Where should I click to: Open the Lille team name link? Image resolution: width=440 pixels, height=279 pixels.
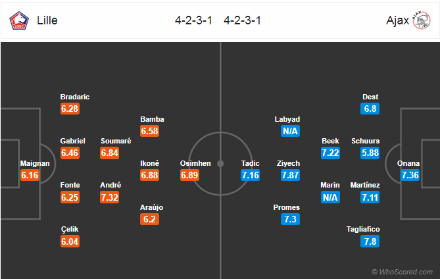47,20
